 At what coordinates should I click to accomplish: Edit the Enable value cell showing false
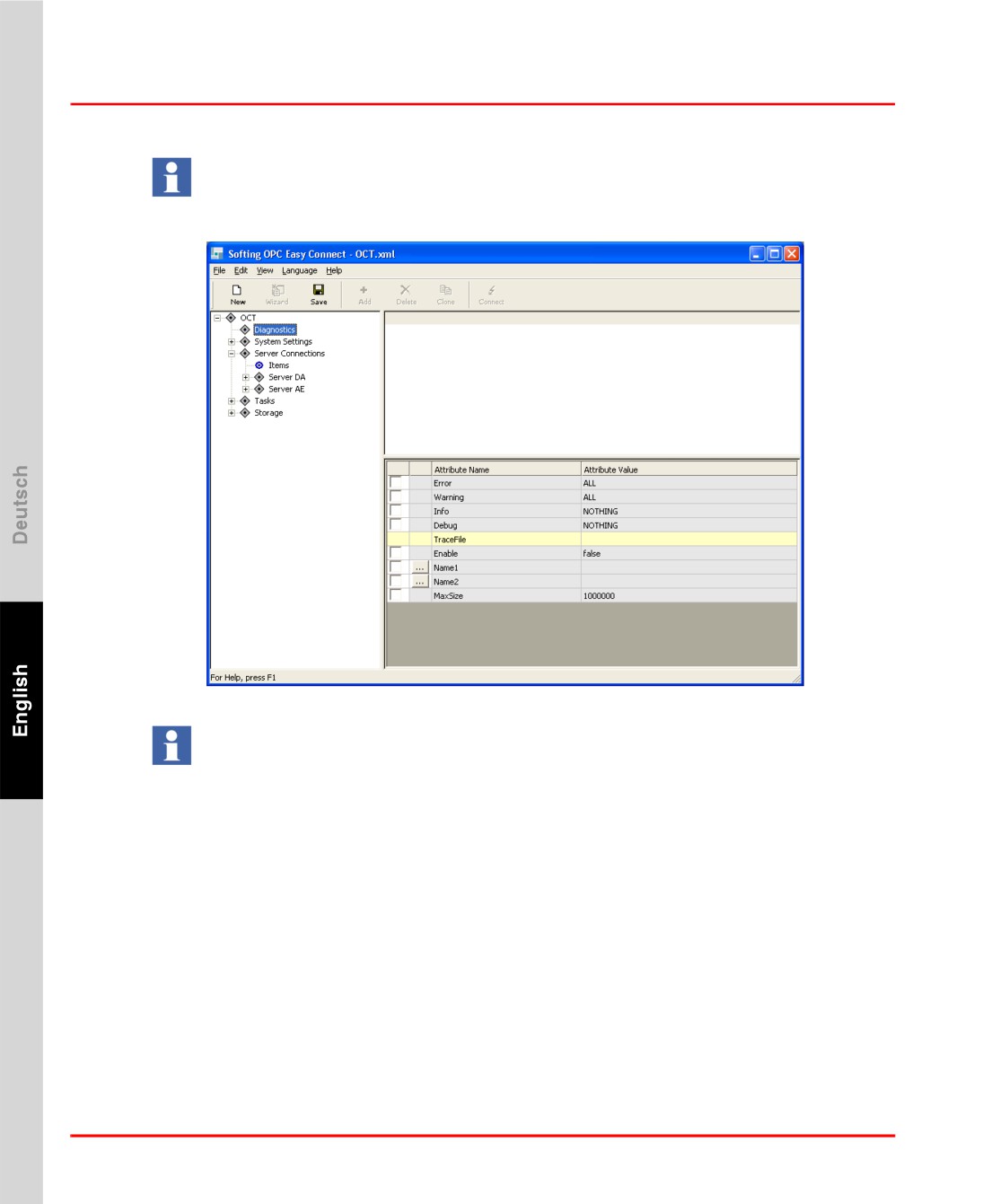click(x=688, y=553)
